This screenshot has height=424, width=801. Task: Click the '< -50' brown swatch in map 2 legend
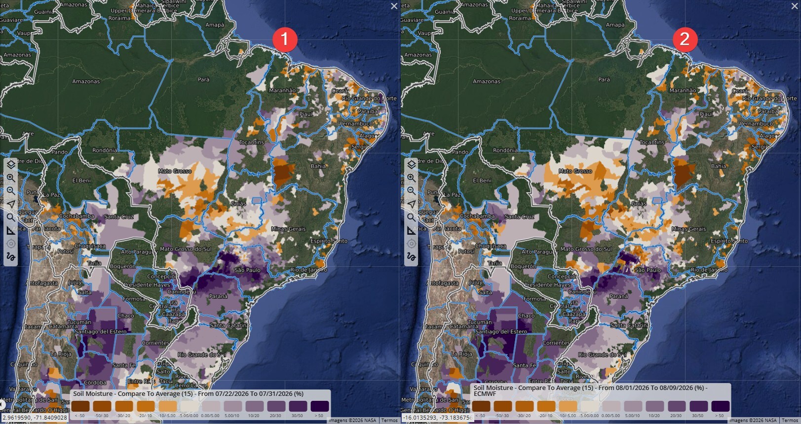(481, 406)
